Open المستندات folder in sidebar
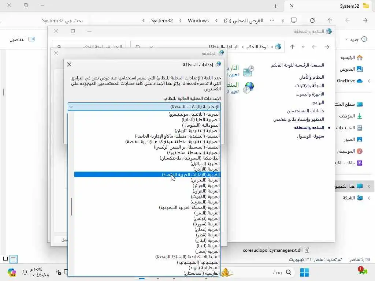 click(349, 128)
